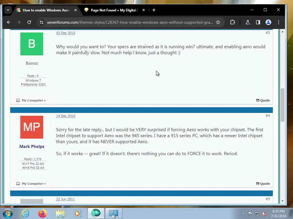Open a new browser tab

154,10
